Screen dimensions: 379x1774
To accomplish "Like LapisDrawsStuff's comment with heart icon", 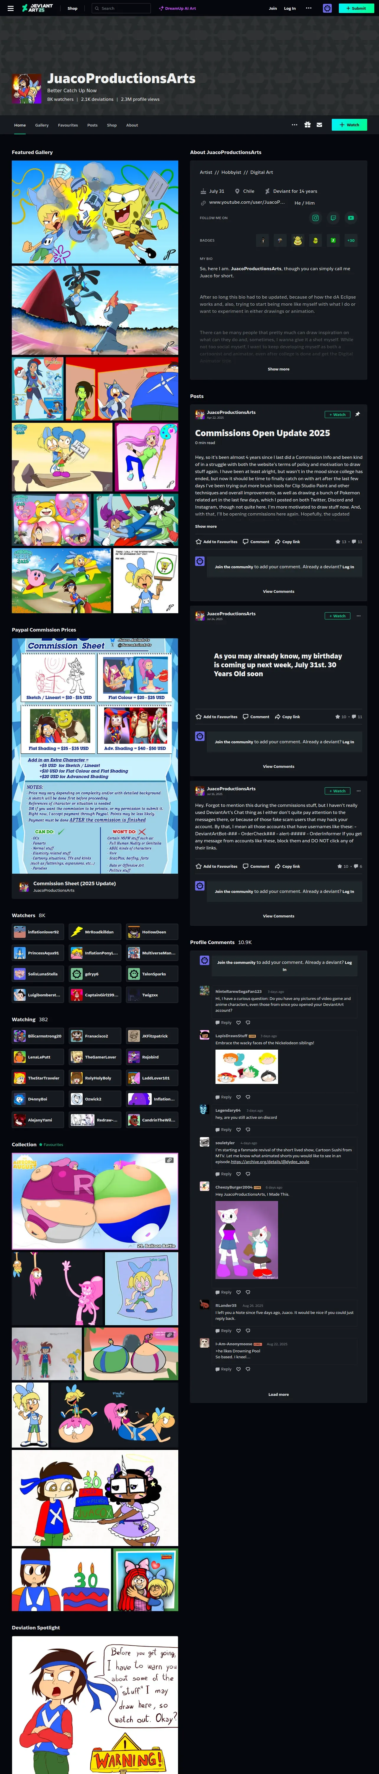I will pos(239,1097).
